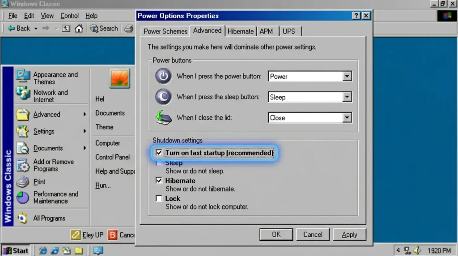Click the speaker volume tray icon
The height and width of the screenshot is (256, 458).
tap(417, 251)
